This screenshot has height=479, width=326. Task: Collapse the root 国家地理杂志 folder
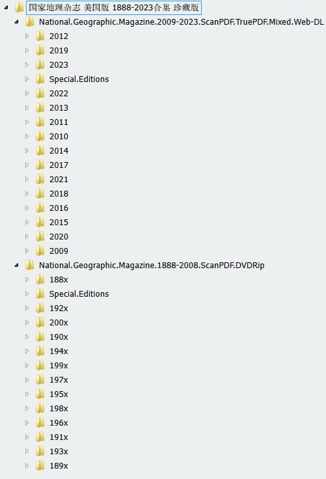click(x=6, y=7)
